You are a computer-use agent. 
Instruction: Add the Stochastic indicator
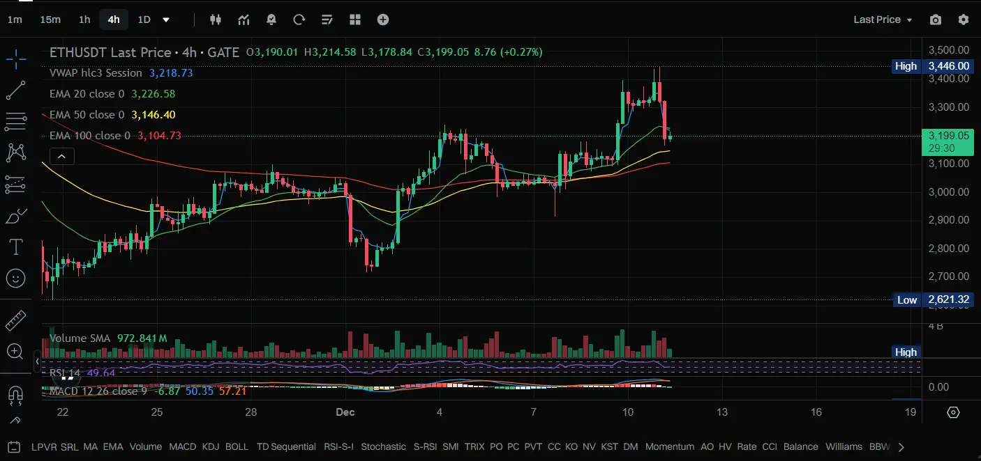pos(383,446)
